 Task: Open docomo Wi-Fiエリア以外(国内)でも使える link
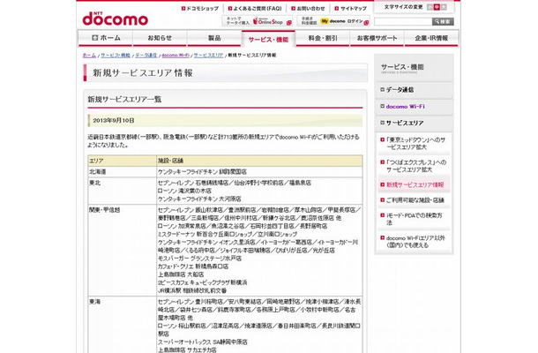[x=413, y=242]
